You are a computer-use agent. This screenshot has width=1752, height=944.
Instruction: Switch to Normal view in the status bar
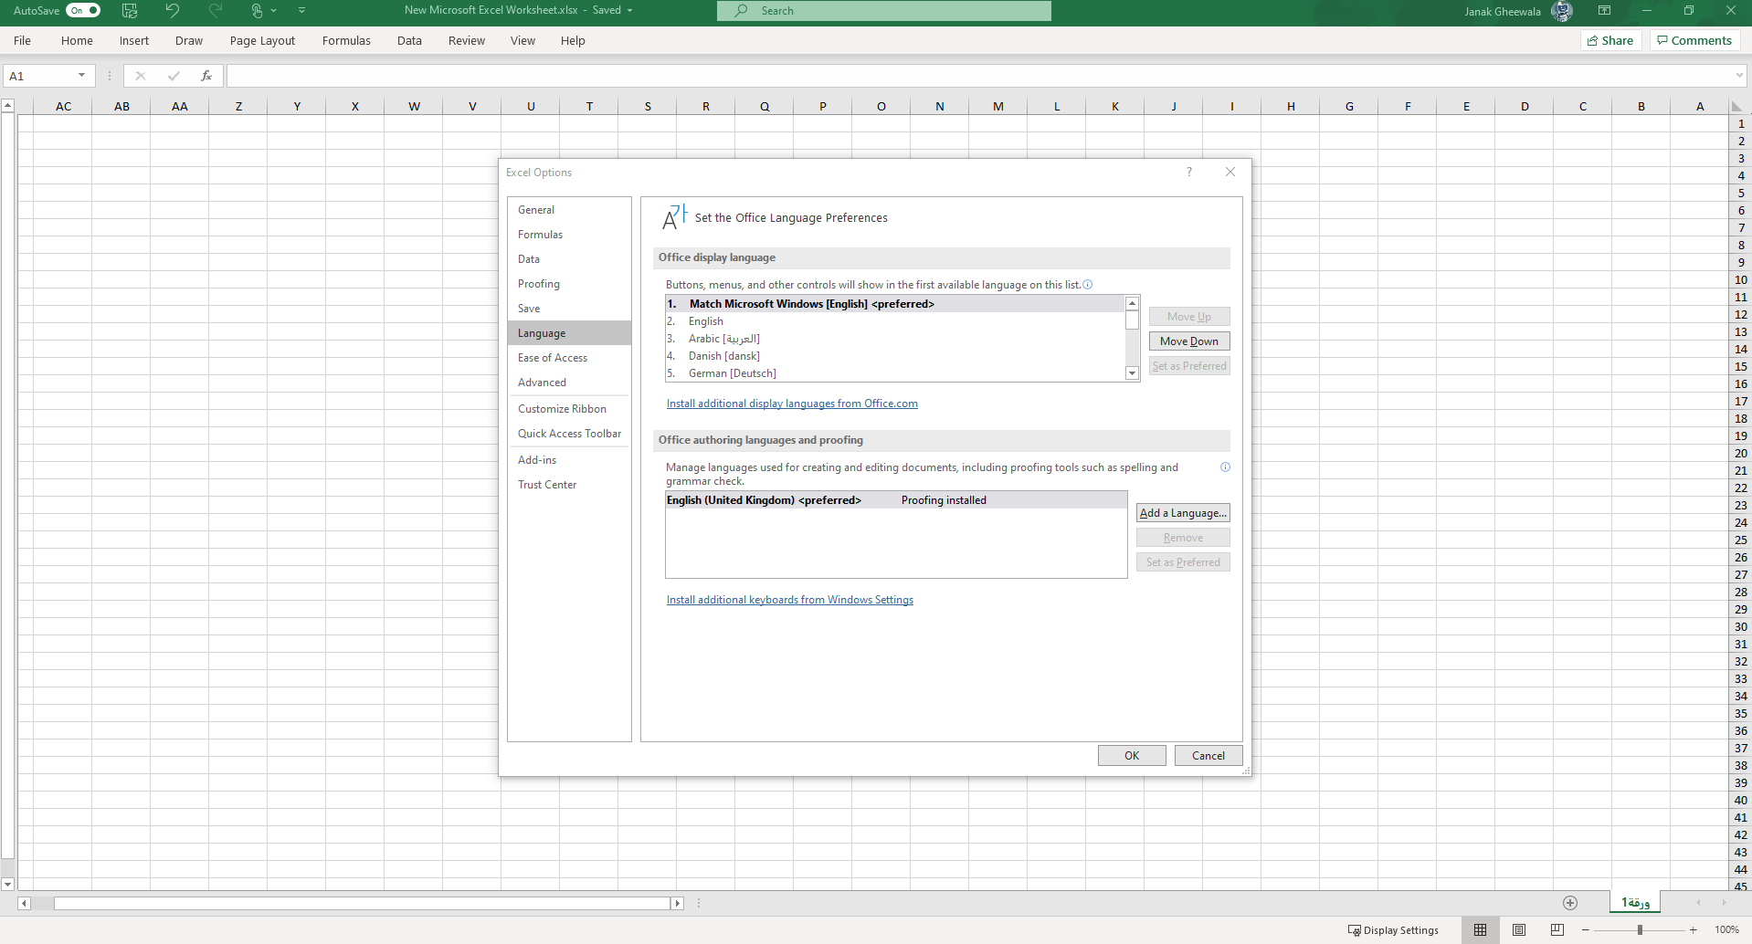coord(1482,929)
